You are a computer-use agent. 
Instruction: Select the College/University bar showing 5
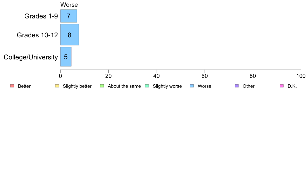[66, 57]
